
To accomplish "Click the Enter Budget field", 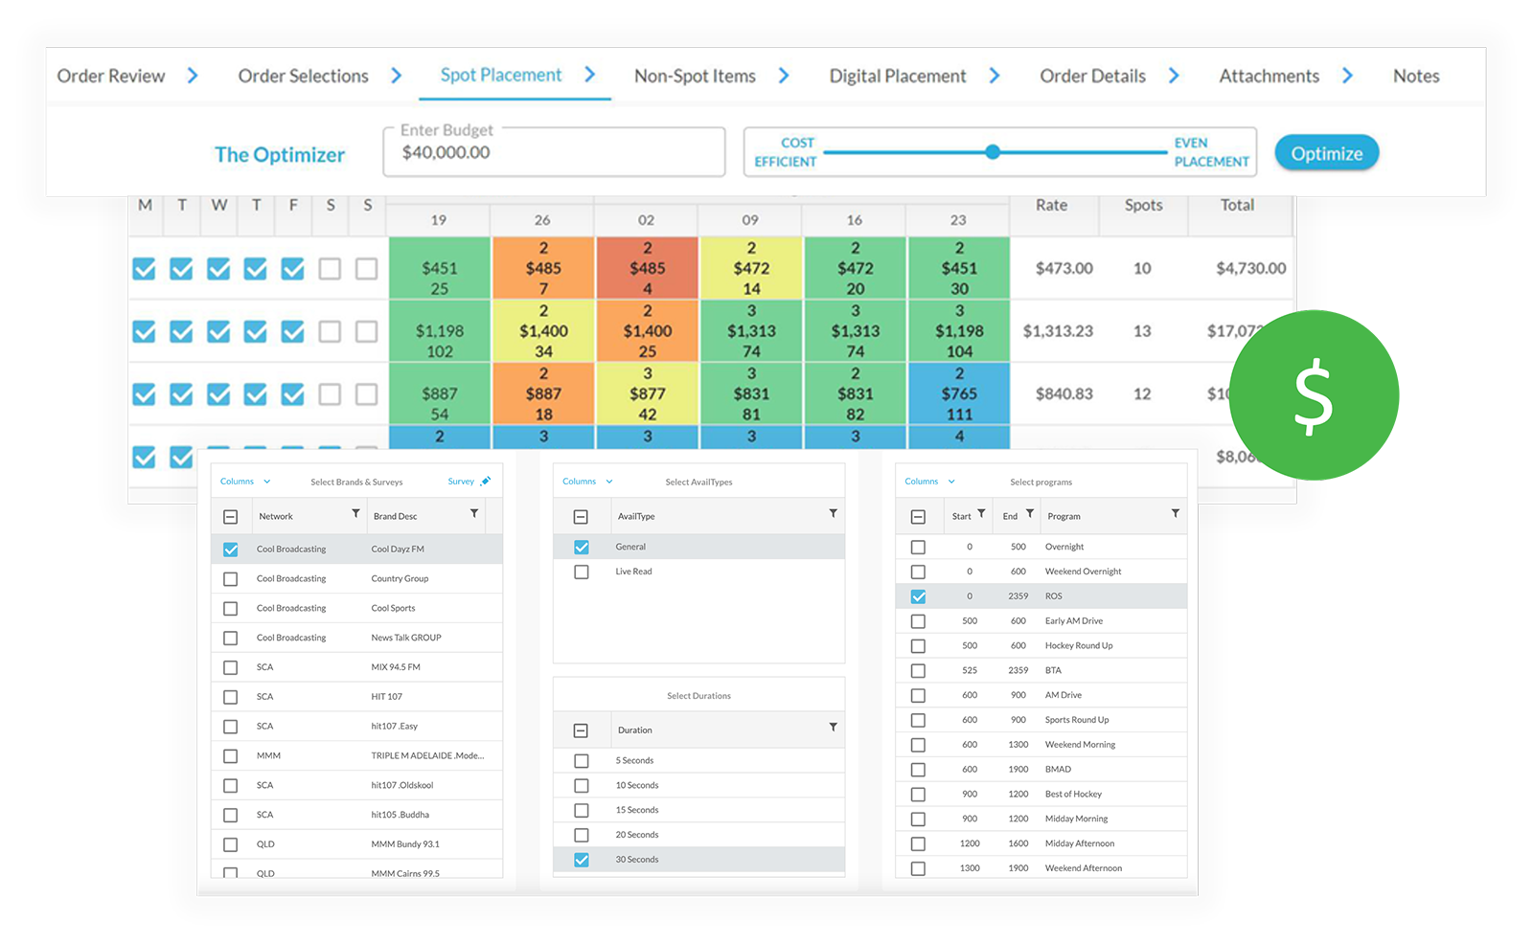I will [x=554, y=152].
